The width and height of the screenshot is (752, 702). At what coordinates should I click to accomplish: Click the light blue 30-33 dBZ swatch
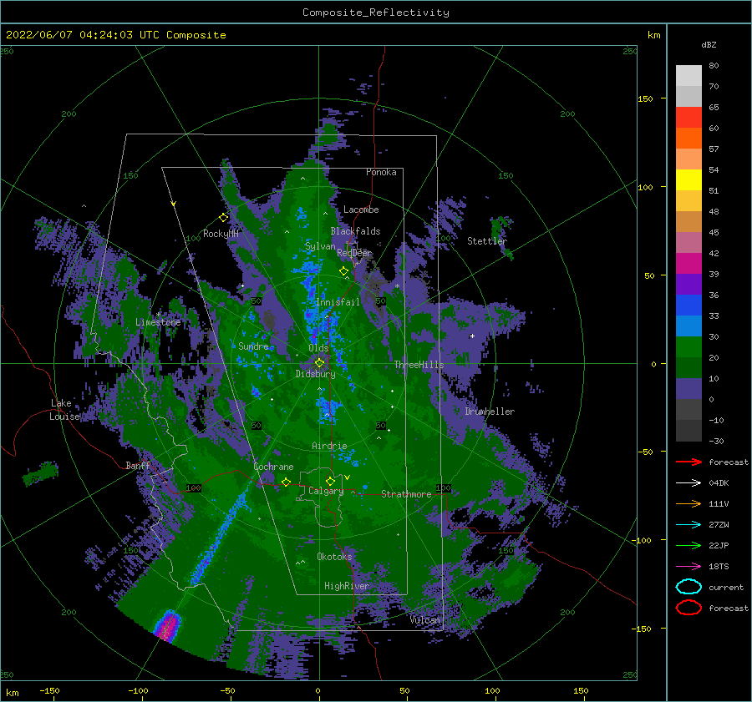pos(688,326)
